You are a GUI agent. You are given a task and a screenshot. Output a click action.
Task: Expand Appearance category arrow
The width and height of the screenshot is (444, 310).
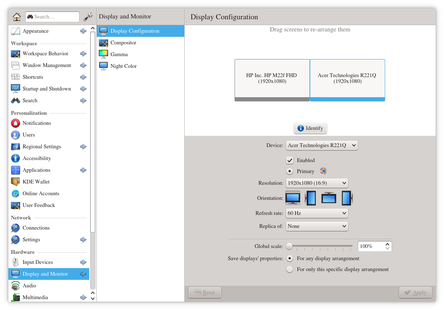click(x=83, y=31)
